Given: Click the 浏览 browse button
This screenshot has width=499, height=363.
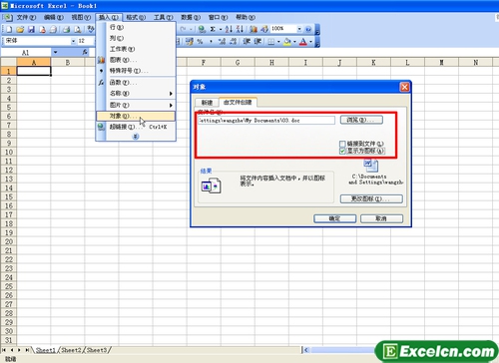Looking at the screenshot, I should coord(361,120).
